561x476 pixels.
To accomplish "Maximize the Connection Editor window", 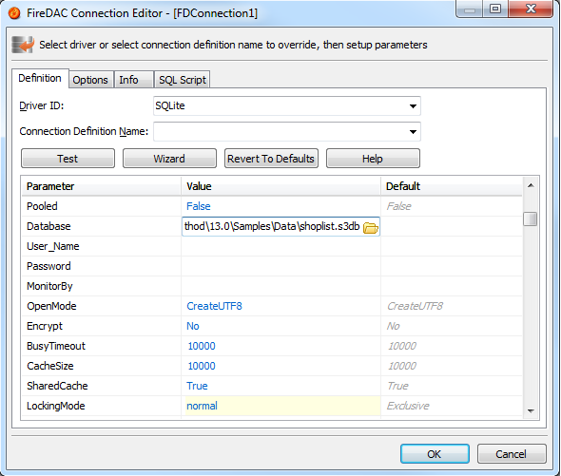I will (495, 9).
